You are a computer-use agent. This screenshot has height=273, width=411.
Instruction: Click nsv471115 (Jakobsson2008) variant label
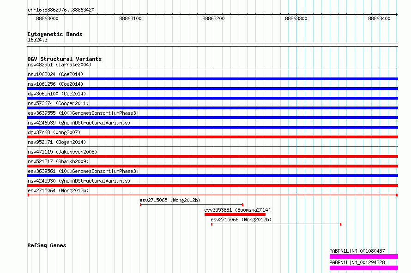(62, 152)
